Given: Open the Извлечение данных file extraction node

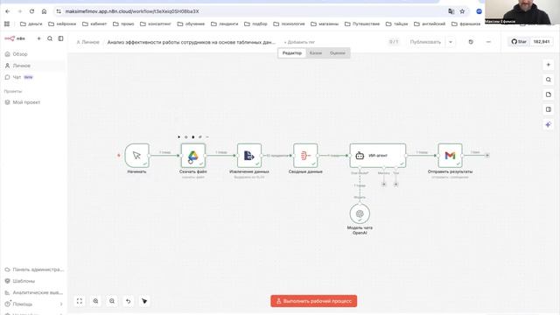Looking at the screenshot, I should (x=248, y=156).
